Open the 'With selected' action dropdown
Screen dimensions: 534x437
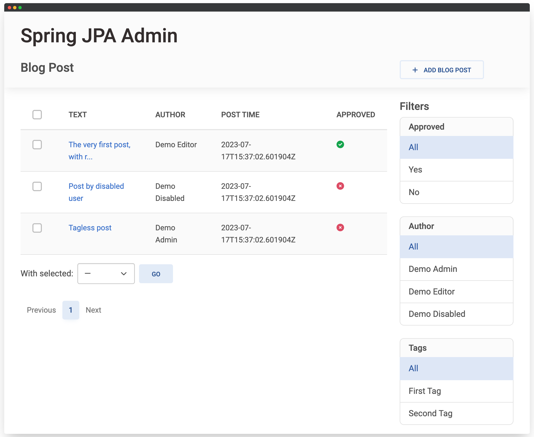106,273
